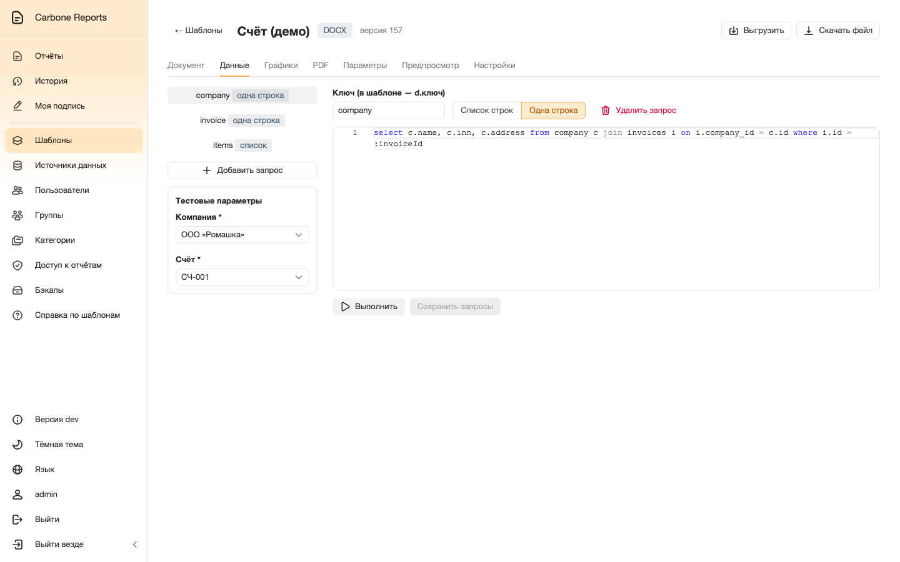Screen dimensions: 900x562
Task: Click the Пользователи people icon
Action: click(17, 190)
